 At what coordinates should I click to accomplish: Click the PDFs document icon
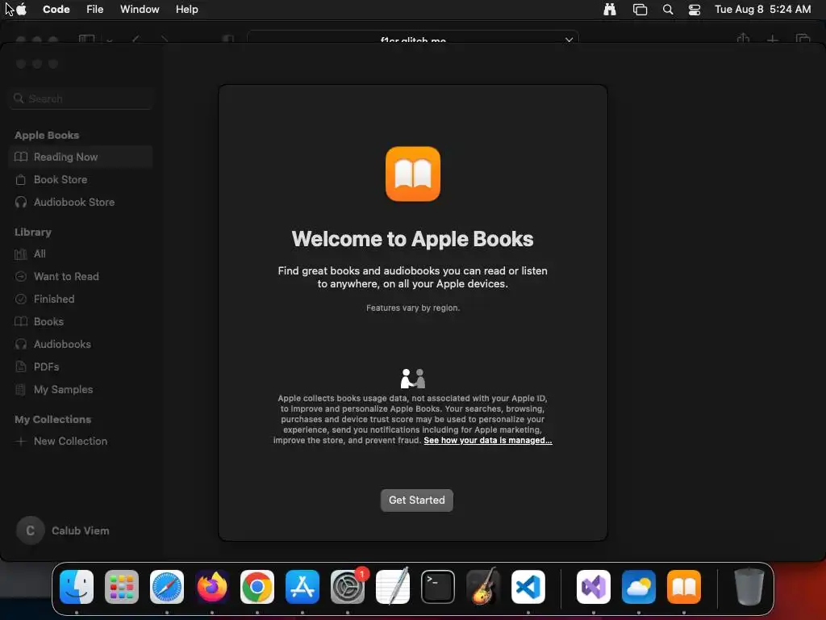click(x=20, y=367)
